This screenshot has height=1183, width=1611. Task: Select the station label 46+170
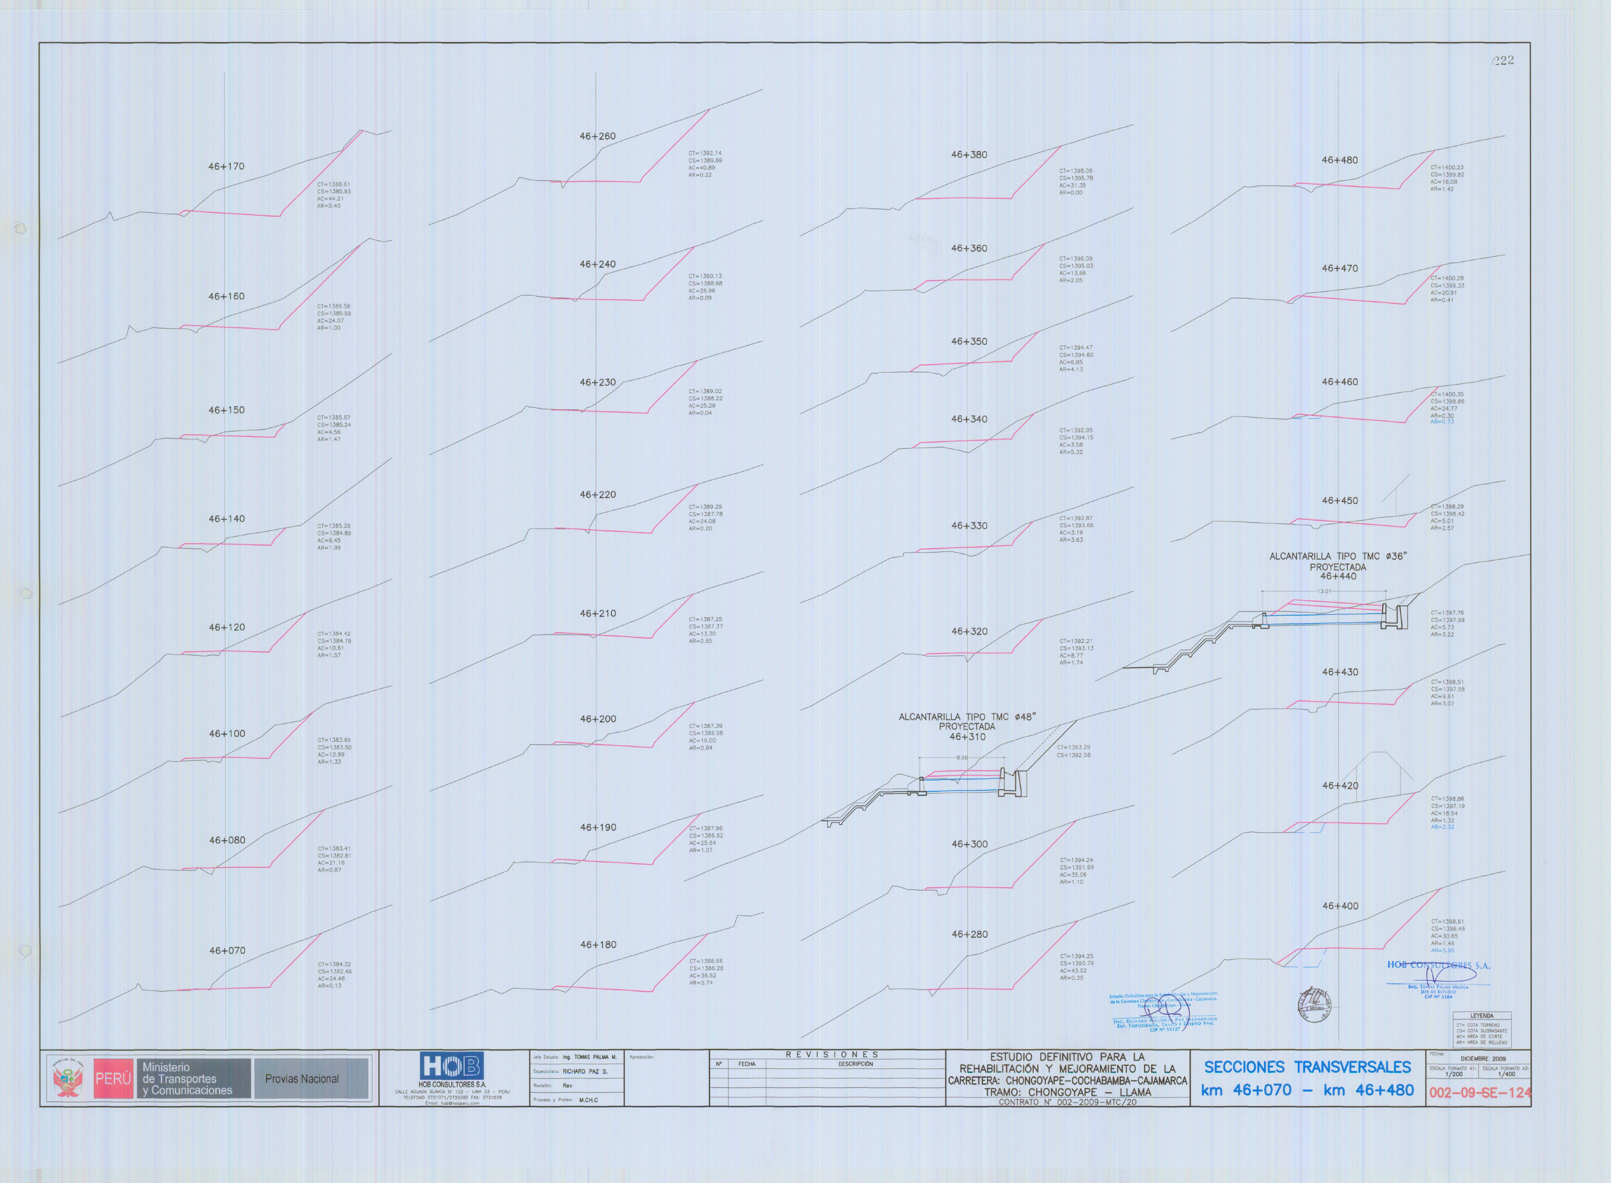pos(226,166)
